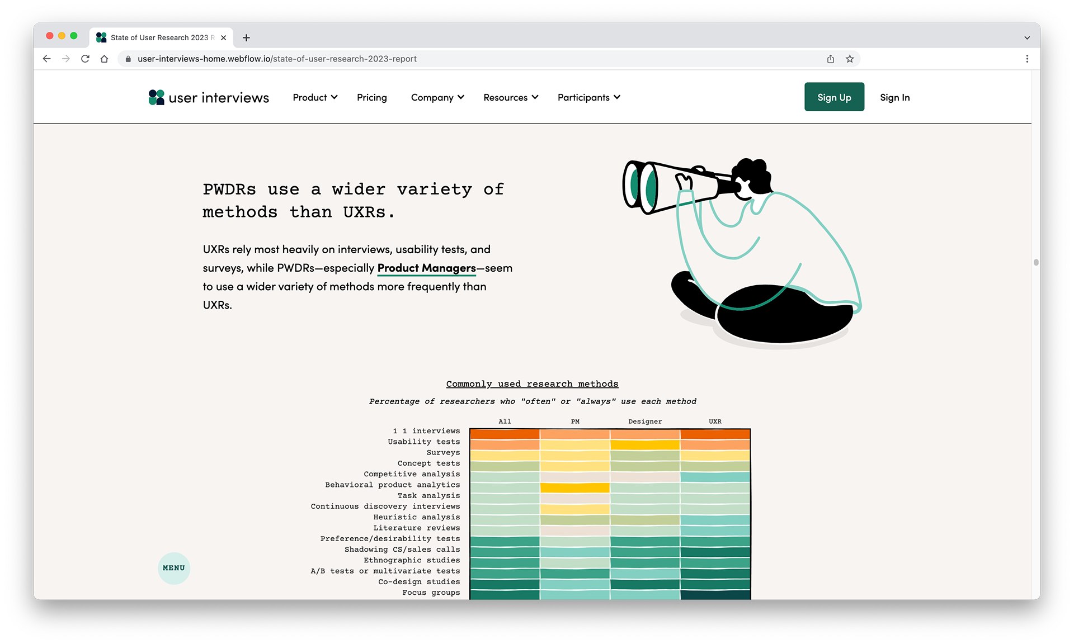Click the round MENU button
1074x644 pixels.
click(x=174, y=568)
